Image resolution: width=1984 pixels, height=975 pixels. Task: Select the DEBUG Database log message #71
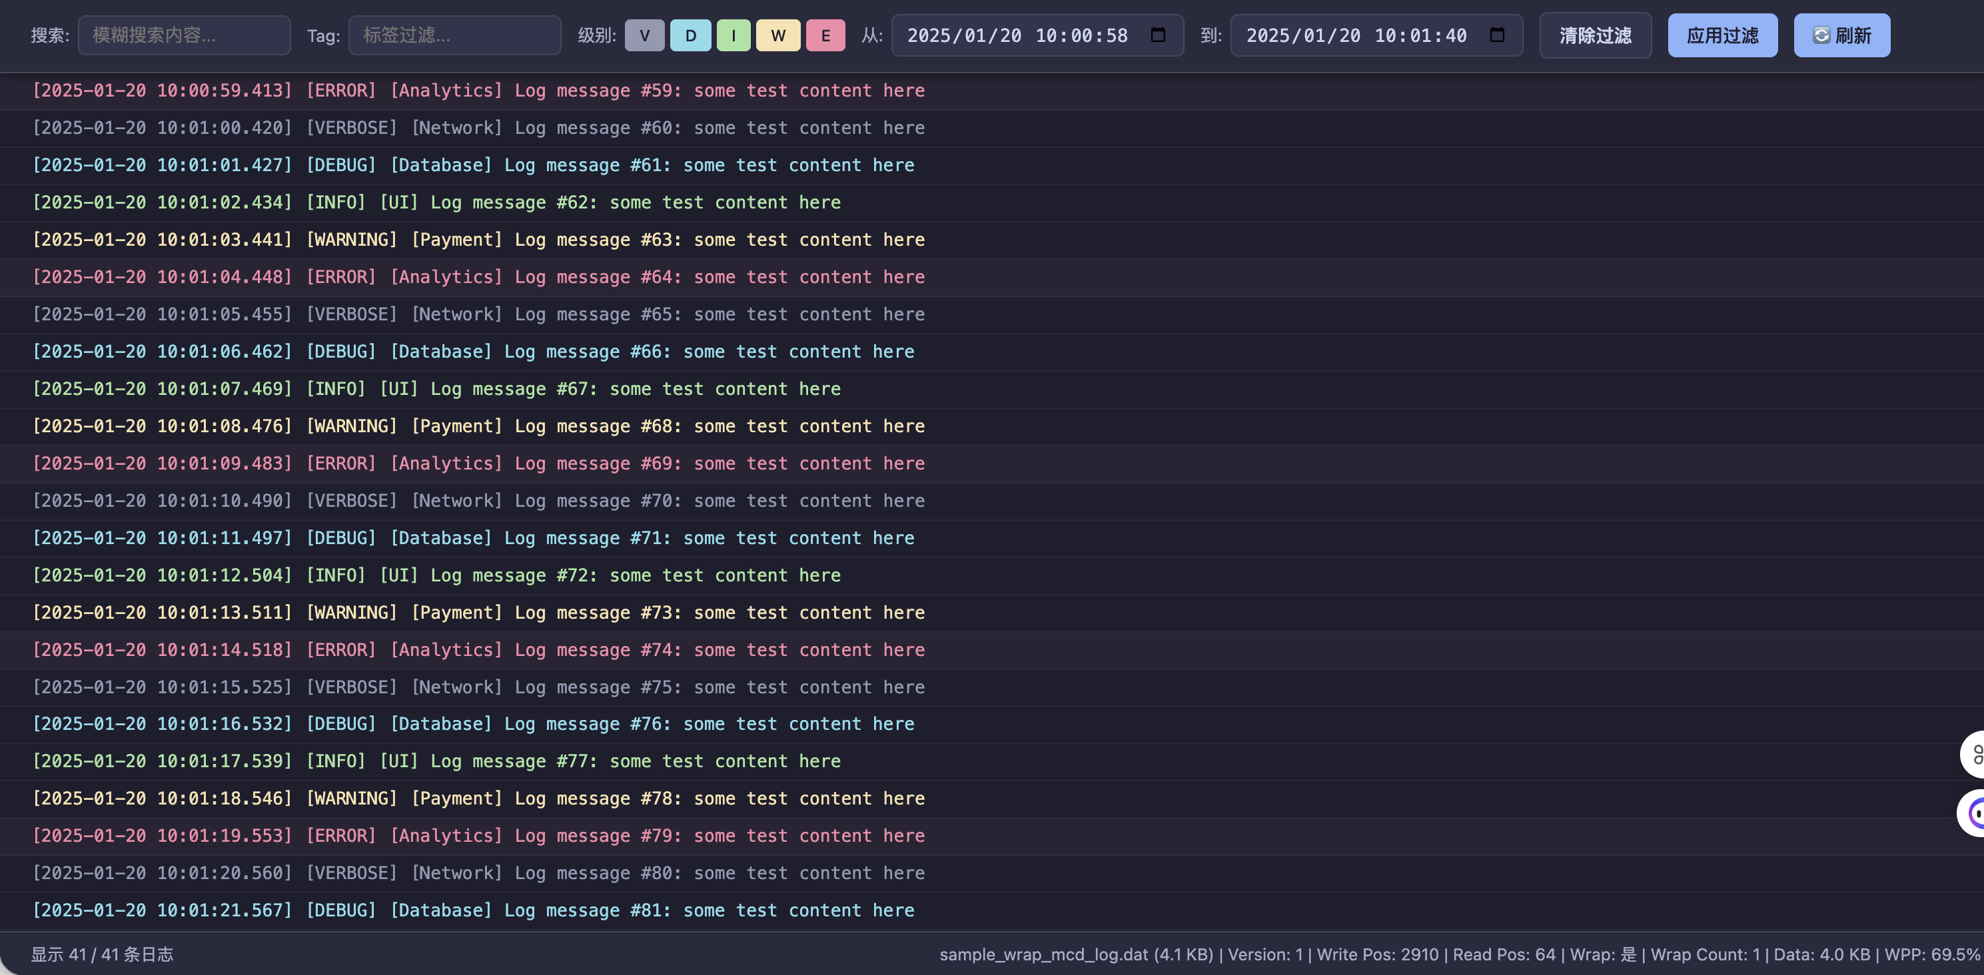(x=992, y=538)
